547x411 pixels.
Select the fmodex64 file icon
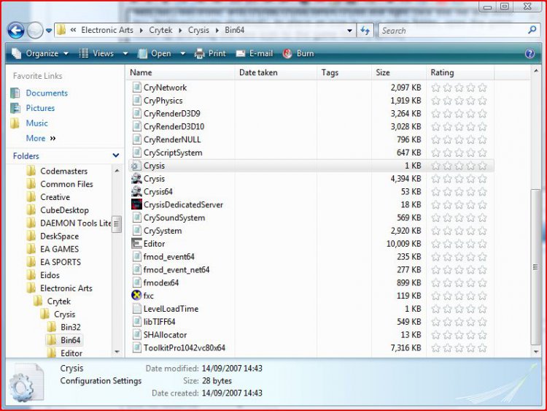pyautogui.click(x=137, y=283)
